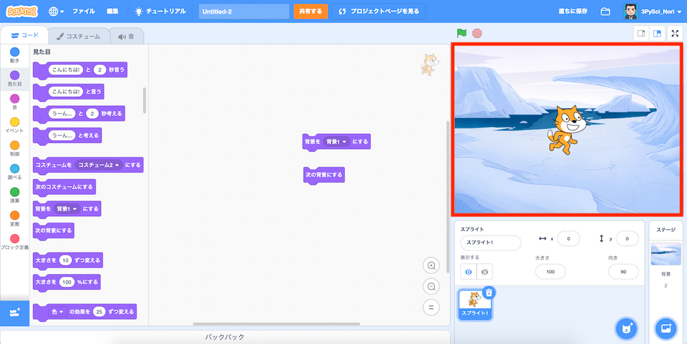Select the 変数 variables category
Viewport: 687px width, 344px height.
tap(14, 219)
